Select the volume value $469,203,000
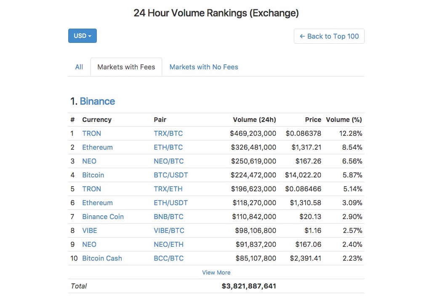 [253, 134]
